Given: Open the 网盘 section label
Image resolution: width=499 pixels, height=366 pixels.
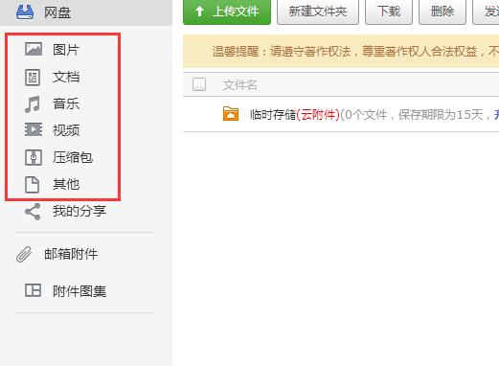Looking at the screenshot, I should [x=57, y=12].
